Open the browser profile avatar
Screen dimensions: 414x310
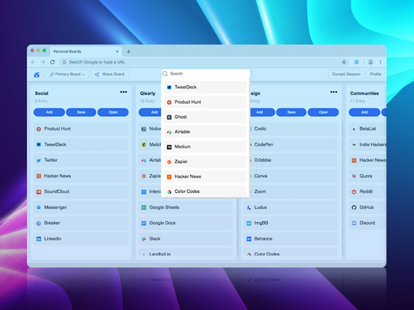[x=371, y=62]
